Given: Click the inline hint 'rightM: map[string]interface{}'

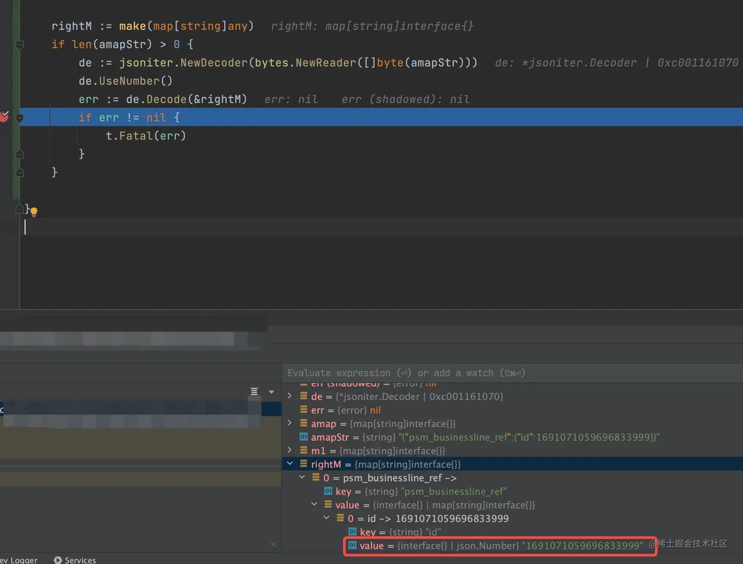Looking at the screenshot, I should (372, 26).
